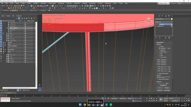Toggle the U Tile Flip checkbox
This screenshot has height=107, width=191.
(x=168, y=67)
